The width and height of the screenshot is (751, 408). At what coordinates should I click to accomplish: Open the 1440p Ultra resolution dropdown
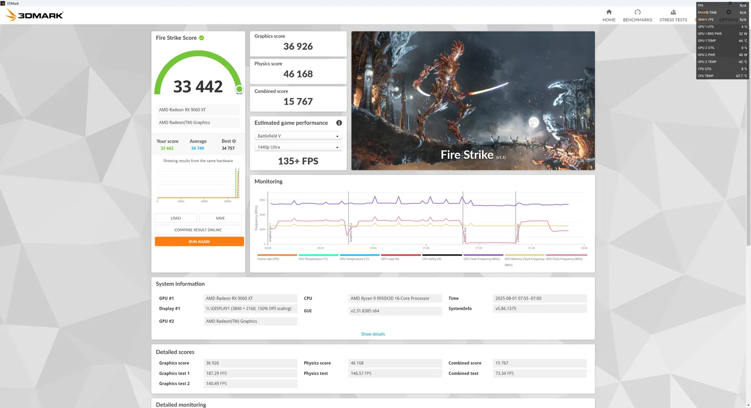[x=298, y=147]
